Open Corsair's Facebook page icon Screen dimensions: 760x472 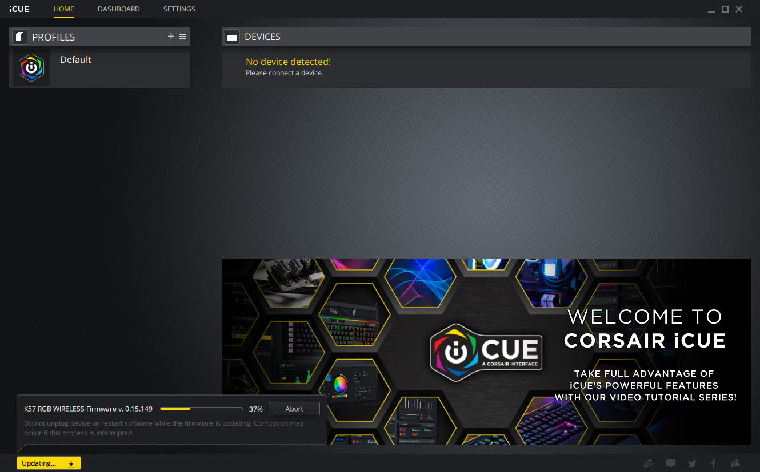click(x=713, y=463)
